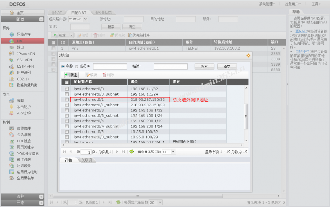330x207 pixels.
Task: Expand the 日志 sidebar section
Action: pos(41,203)
